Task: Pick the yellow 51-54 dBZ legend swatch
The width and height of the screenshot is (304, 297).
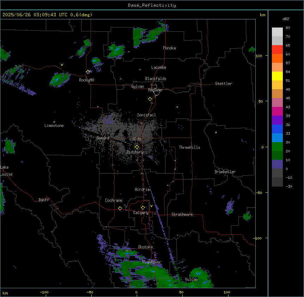Action: pyautogui.click(x=277, y=76)
